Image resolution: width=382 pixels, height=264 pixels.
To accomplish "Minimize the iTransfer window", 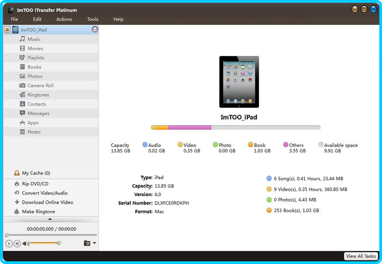I will point(355,9).
